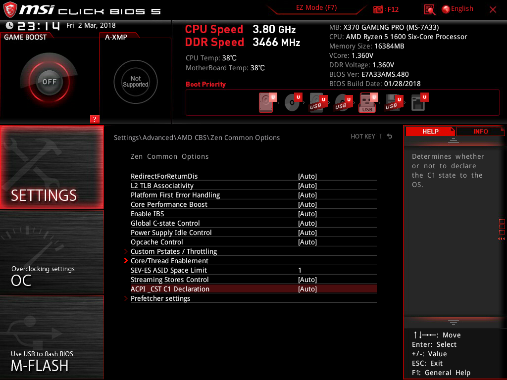
Task: Click the CPU Temp 38°C reading
Action: [x=211, y=58]
